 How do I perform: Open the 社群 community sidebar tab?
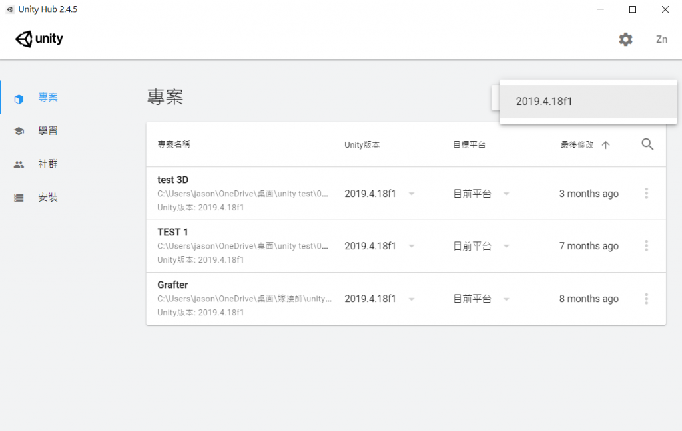point(48,164)
